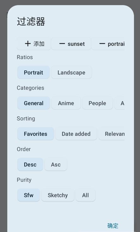Toggle the People category chip
This screenshot has height=232, width=140.
coord(97,103)
